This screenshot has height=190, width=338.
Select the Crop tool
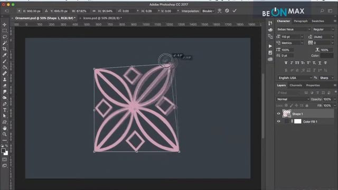click(5, 49)
